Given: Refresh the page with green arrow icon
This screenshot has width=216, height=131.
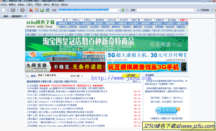Looking at the screenshot, I should pos(42,10).
